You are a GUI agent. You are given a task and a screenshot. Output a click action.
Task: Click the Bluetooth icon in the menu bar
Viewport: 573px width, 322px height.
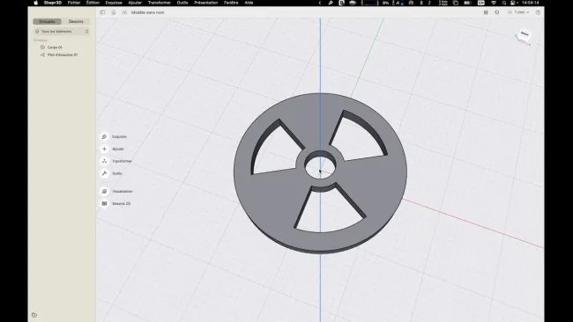click(x=421, y=3)
